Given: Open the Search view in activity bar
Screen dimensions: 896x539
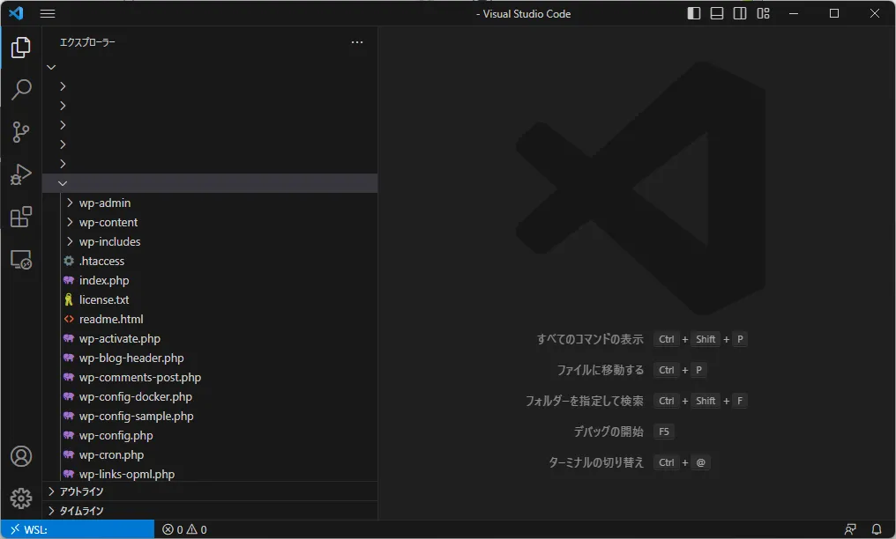Looking at the screenshot, I should click(x=21, y=90).
